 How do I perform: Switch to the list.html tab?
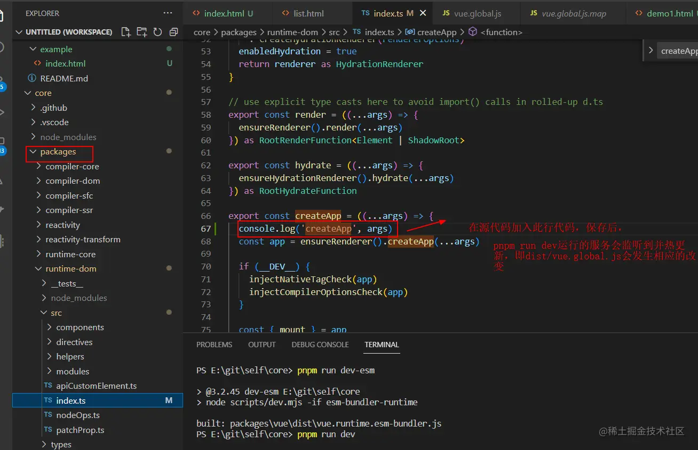(308, 13)
